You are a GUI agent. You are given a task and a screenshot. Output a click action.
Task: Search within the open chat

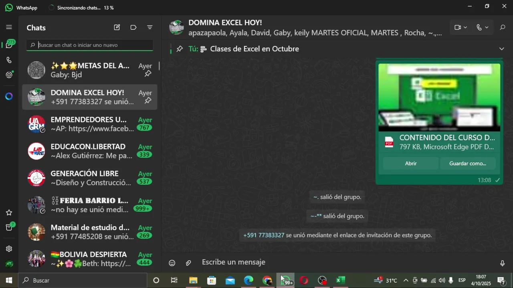[503, 27]
